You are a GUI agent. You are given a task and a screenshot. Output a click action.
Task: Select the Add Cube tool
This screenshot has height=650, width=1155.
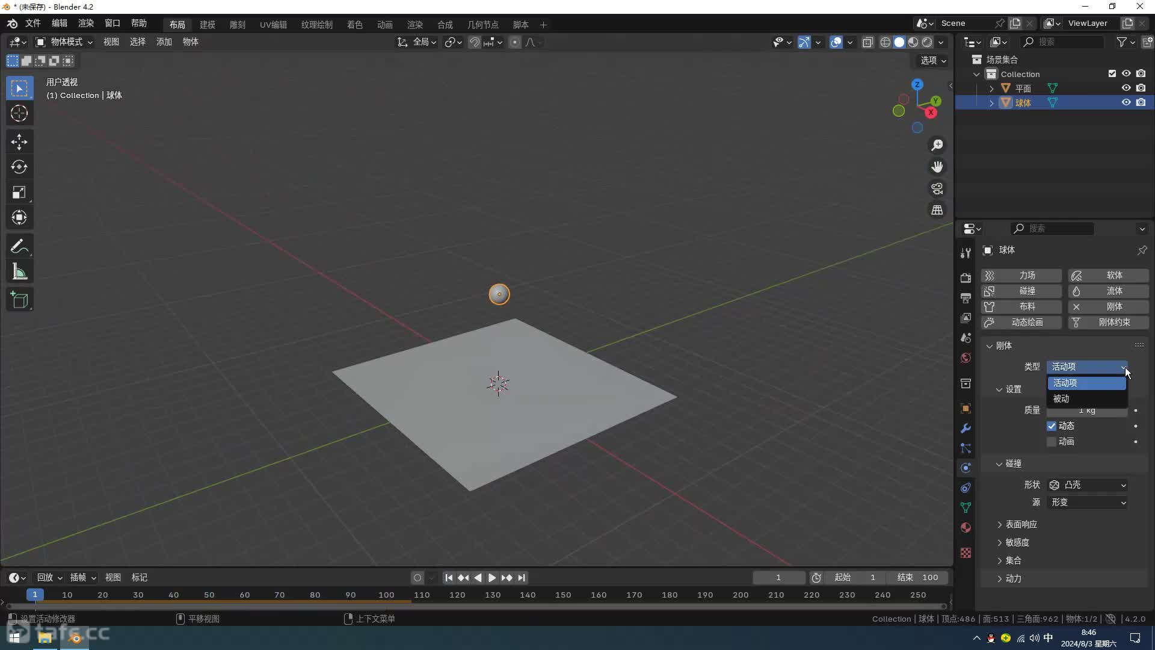coord(19,300)
